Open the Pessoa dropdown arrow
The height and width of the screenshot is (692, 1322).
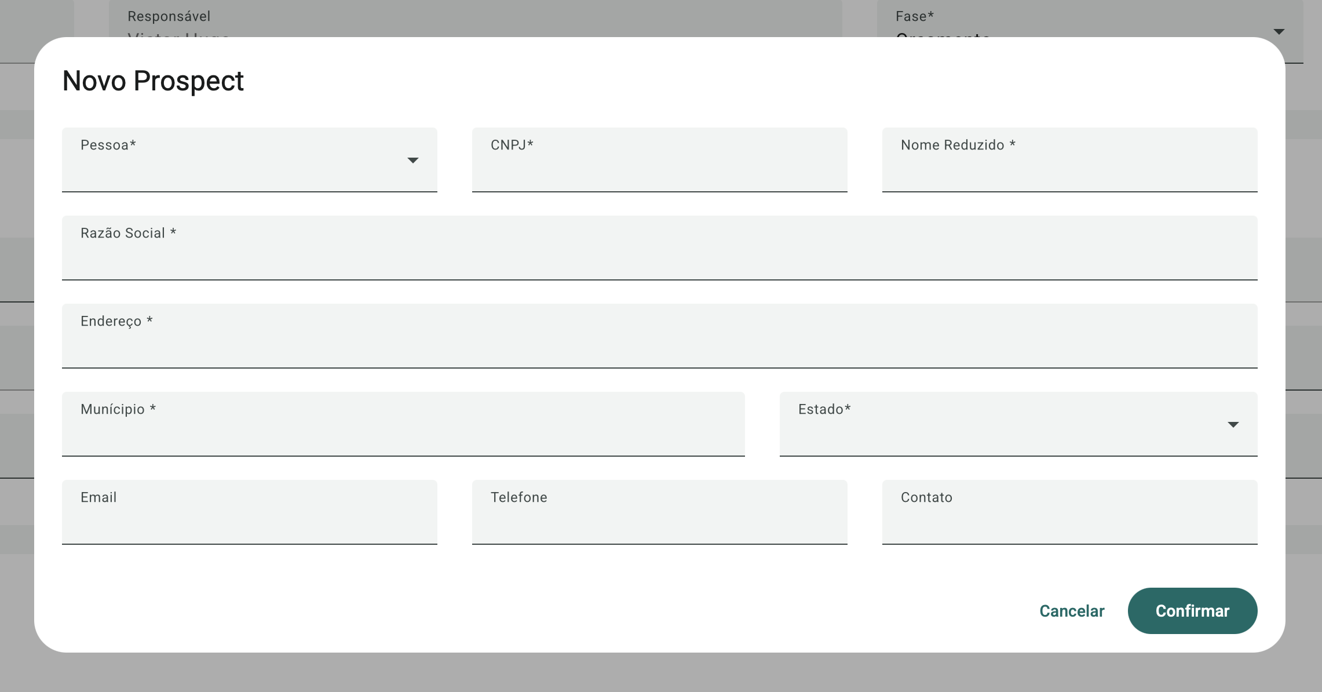412,161
